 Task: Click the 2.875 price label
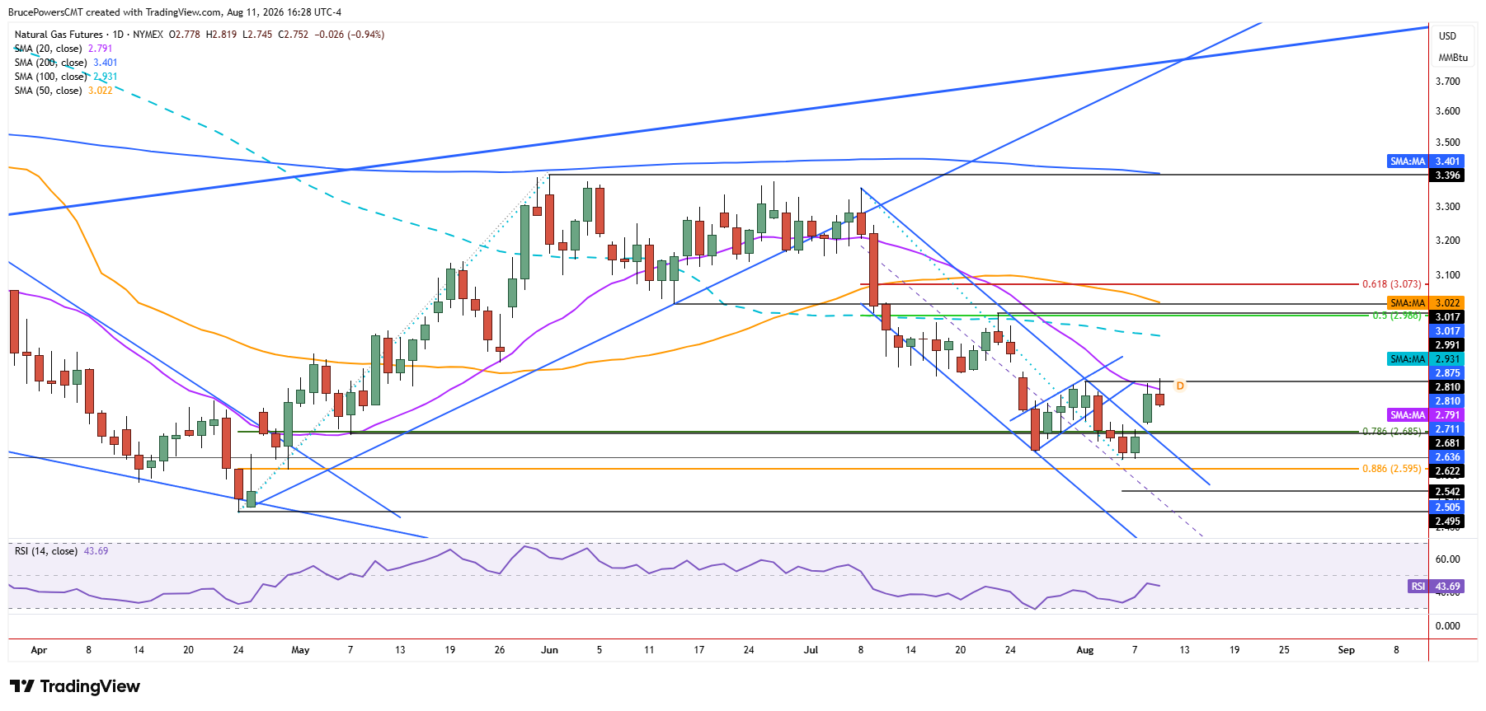coord(1447,373)
